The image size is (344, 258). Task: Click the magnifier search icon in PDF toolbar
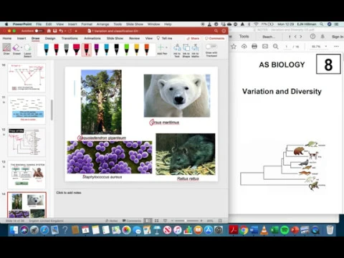pyautogui.click(x=276, y=47)
